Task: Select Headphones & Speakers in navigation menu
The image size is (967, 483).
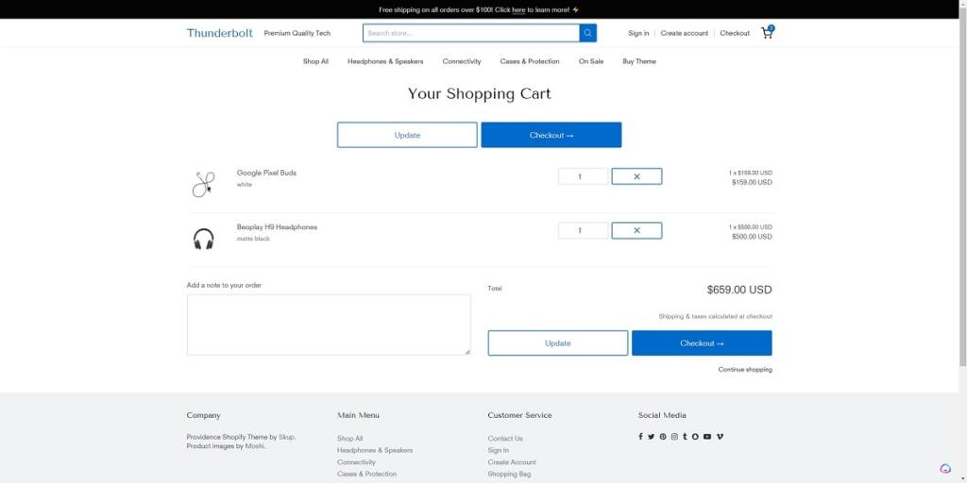Action: (x=385, y=61)
